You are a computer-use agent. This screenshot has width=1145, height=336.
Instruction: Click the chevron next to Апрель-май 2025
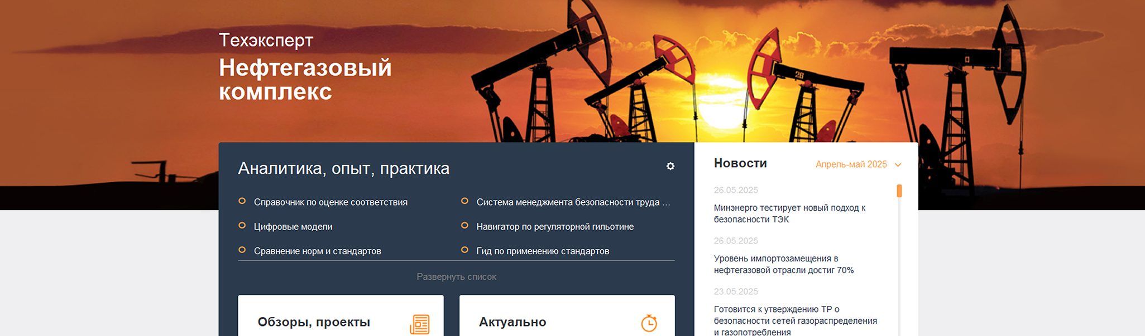898,165
